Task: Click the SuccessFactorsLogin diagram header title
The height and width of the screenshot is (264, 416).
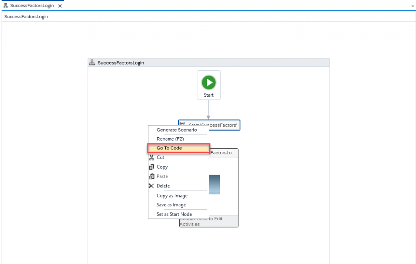Action: coord(121,63)
